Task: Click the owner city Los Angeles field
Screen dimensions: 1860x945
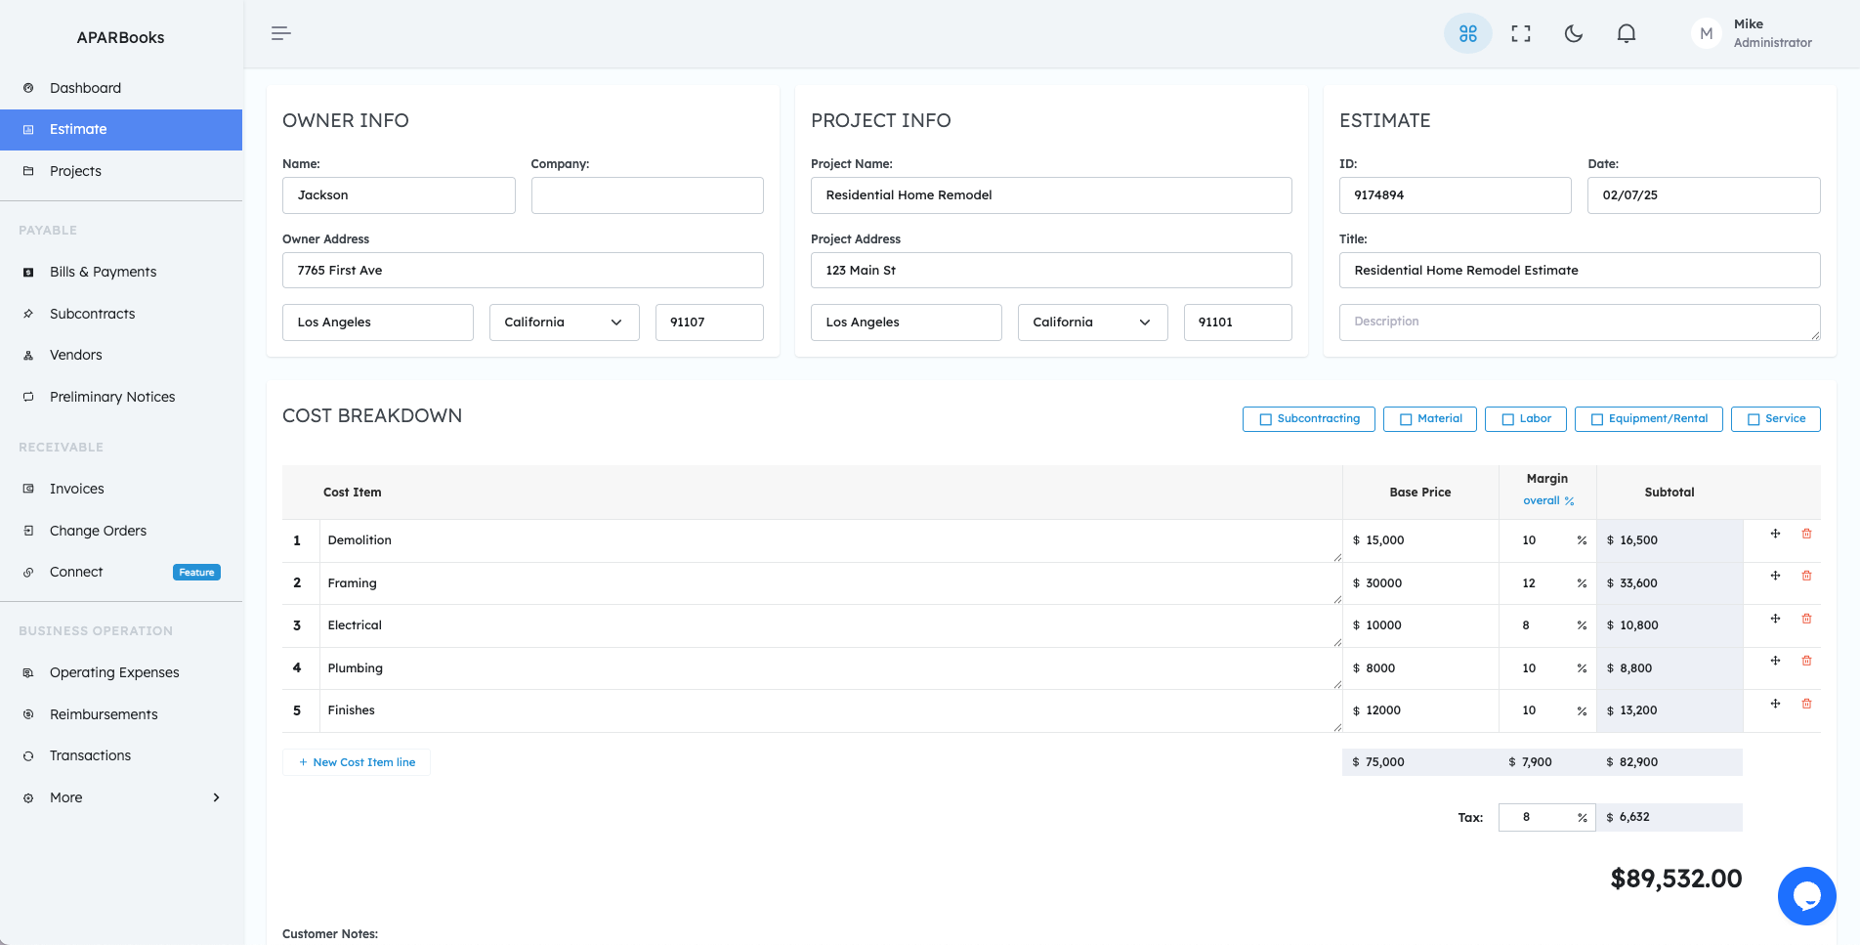Action: (378, 322)
